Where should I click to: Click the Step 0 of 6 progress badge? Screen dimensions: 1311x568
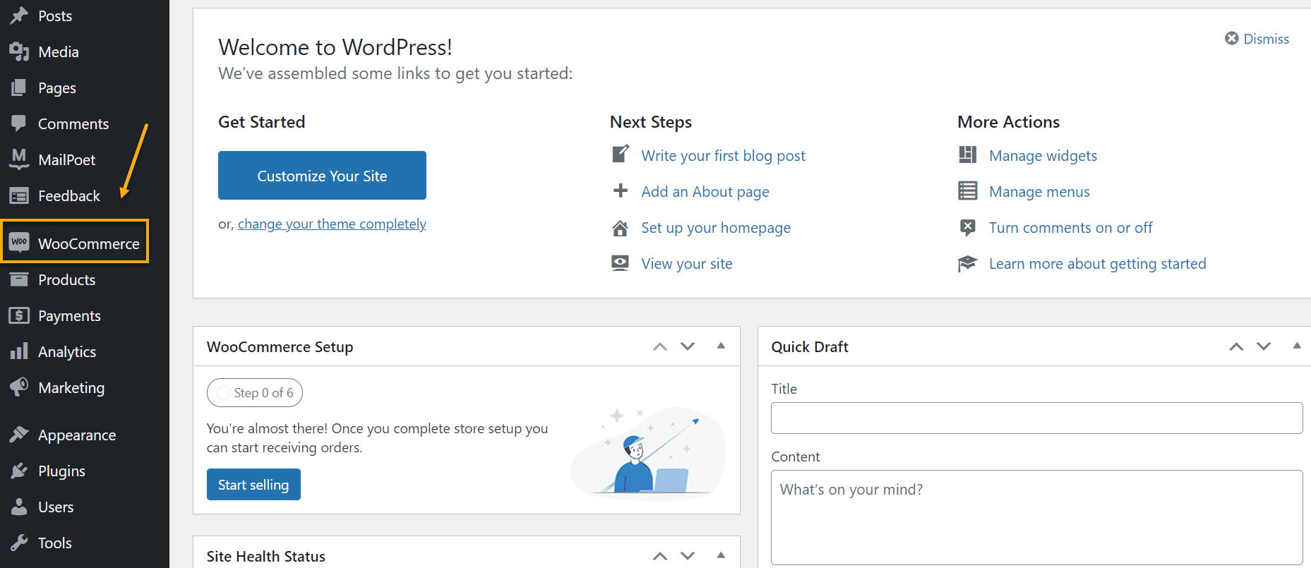(x=255, y=392)
